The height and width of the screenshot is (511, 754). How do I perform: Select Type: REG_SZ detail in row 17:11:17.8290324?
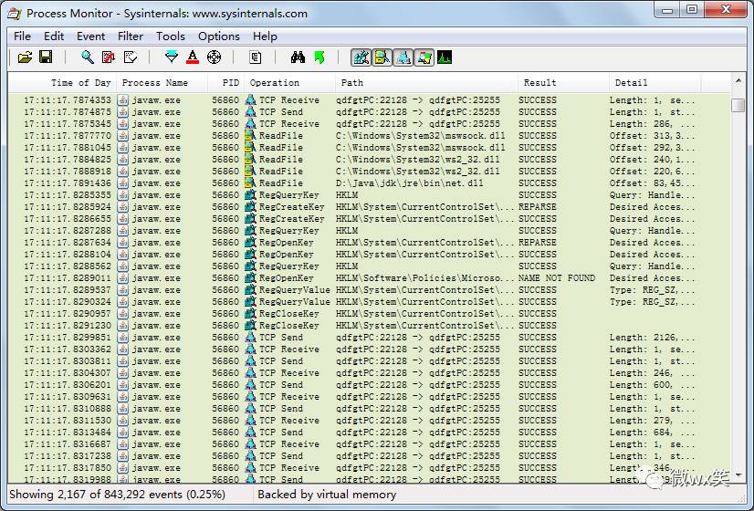click(652, 302)
